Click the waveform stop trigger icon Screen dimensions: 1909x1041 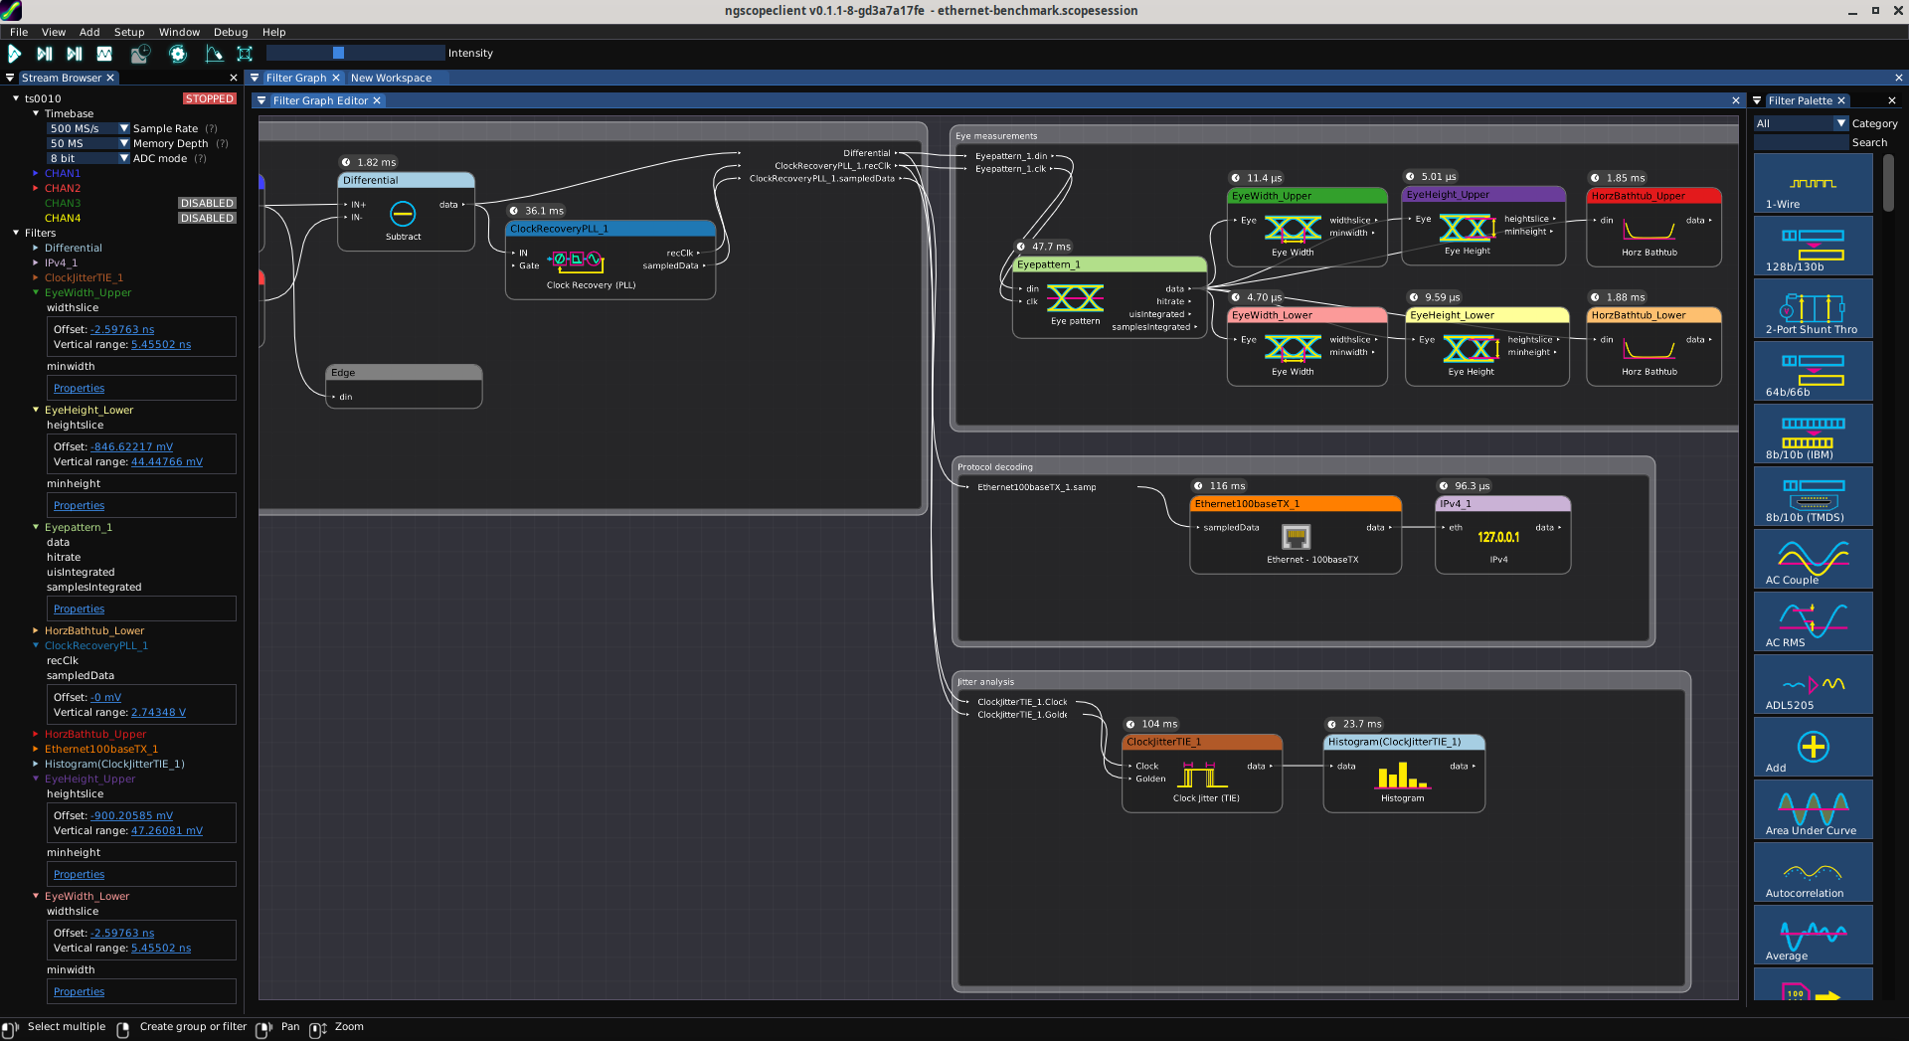click(x=104, y=54)
